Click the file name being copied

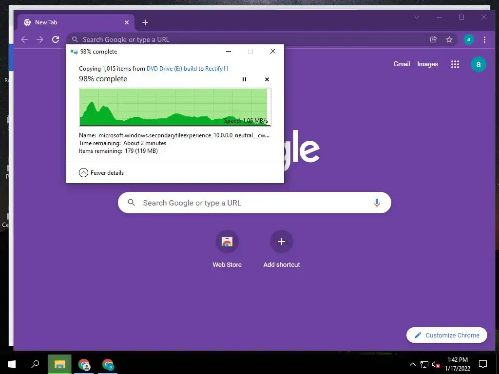[x=184, y=135]
